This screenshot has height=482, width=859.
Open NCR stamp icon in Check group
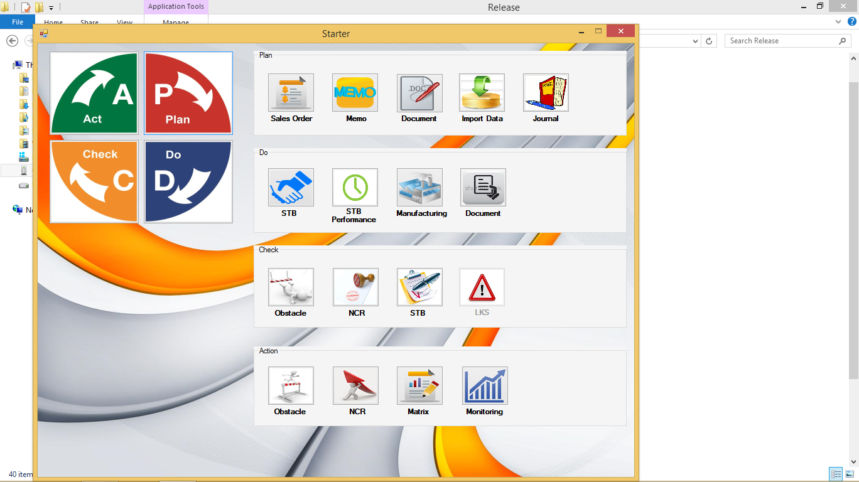[355, 287]
